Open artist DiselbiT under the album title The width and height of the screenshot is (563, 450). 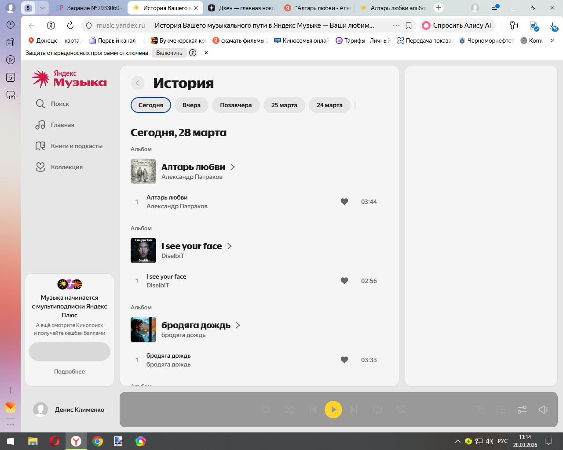pyautogui.click(x=172, y=256)
